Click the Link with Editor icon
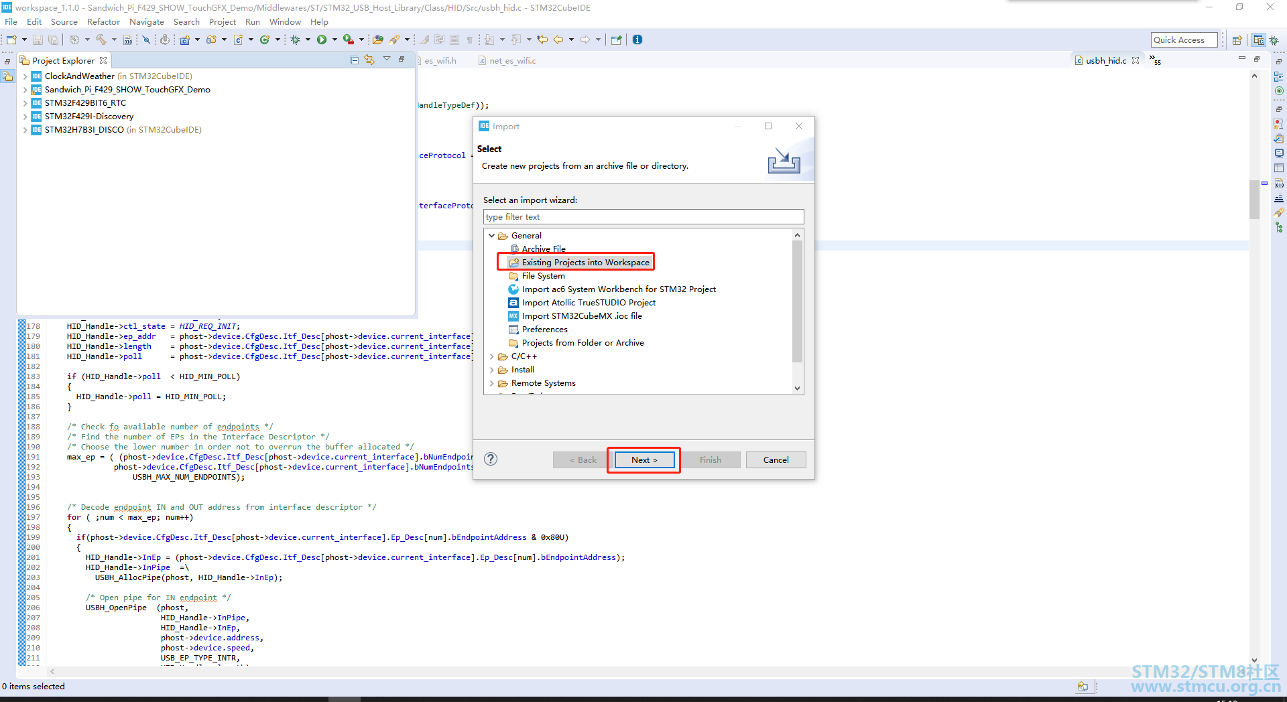The image size is (1287, 702). tap(369, 60)
